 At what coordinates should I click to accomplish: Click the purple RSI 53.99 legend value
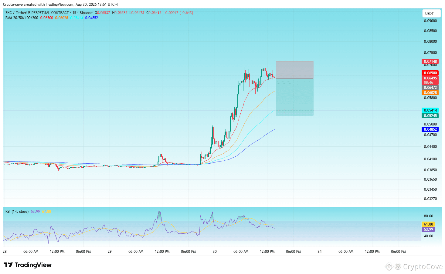tap(35, 212)
